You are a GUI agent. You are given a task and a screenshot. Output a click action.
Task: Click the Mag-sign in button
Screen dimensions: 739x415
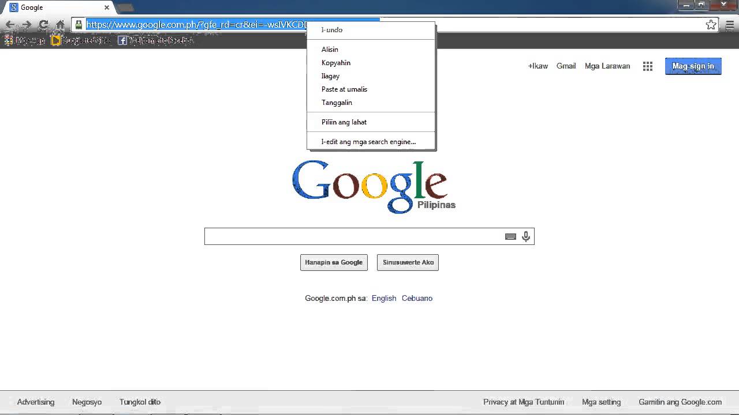pyautogui.click(x=693, y=66)
